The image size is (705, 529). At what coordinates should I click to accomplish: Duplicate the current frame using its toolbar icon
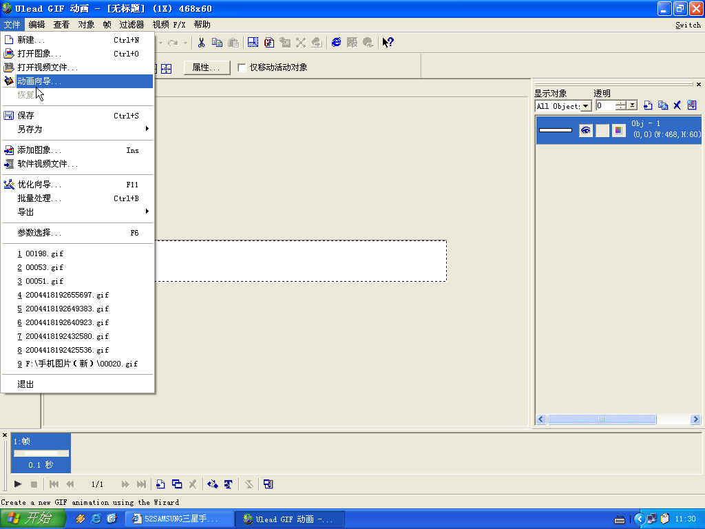coord(177,484)
